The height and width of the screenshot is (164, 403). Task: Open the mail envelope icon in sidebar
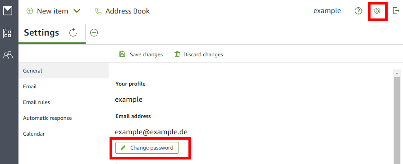[x=8, y=11]
